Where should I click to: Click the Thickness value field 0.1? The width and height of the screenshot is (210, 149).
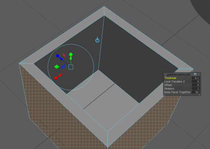(x=196, y=78)
